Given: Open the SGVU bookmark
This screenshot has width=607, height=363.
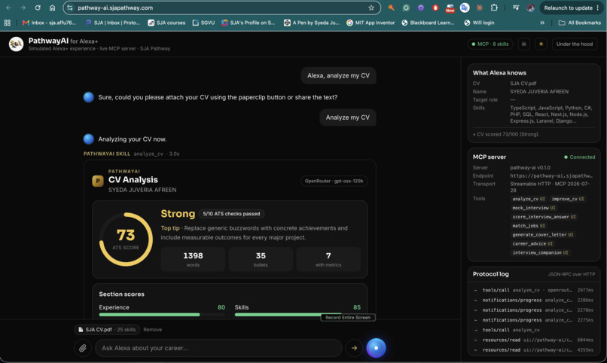Looking at the screenshot, I should (x=203, y=23).
